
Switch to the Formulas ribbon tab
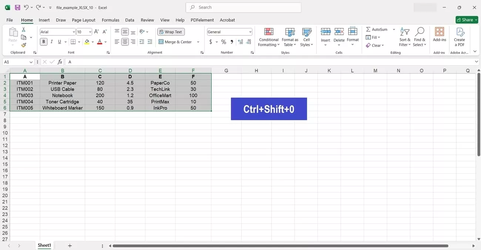(x=110, y=20)
